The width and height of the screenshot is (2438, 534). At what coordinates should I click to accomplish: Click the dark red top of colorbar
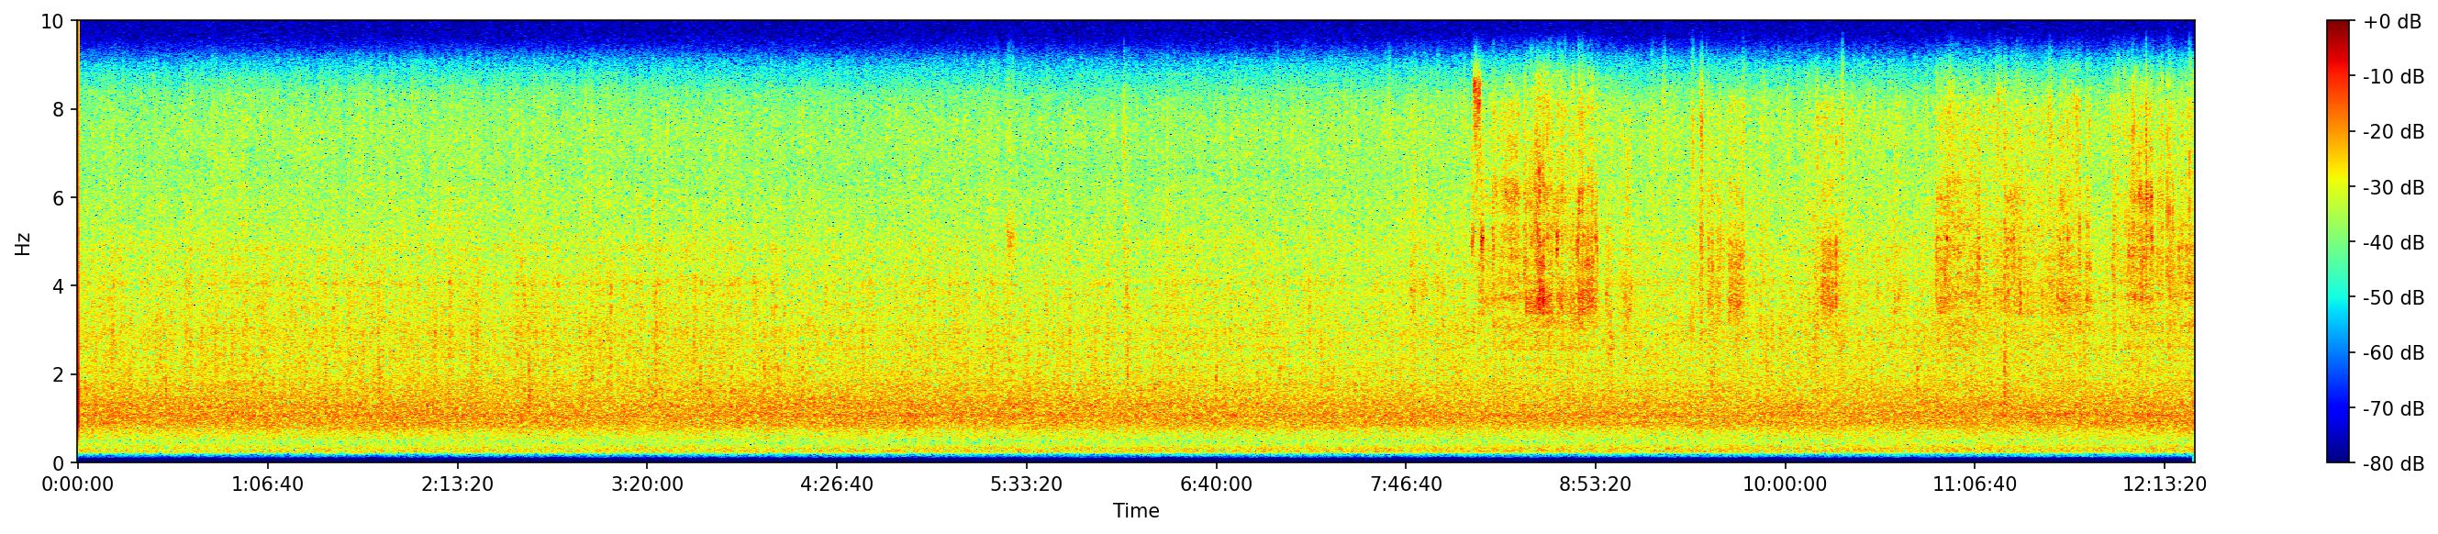click(x=2338, y=26)
